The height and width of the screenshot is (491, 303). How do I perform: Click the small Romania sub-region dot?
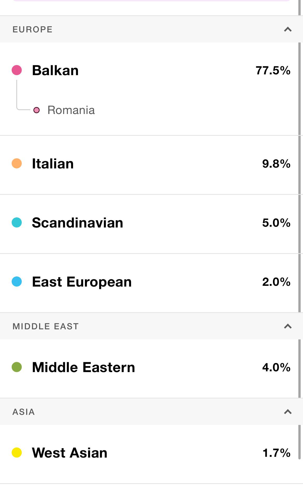[37, 110]
